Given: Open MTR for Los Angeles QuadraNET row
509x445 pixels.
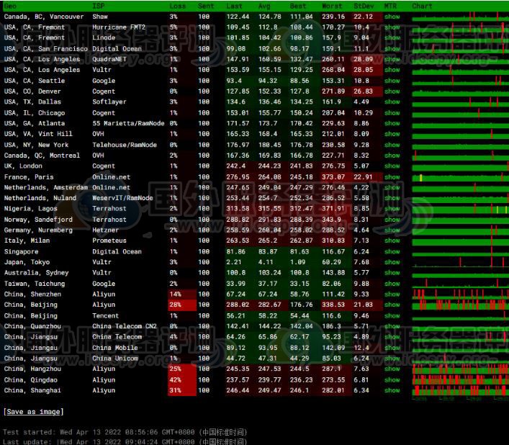Looking at the screenshot, I should pos(392,59).
